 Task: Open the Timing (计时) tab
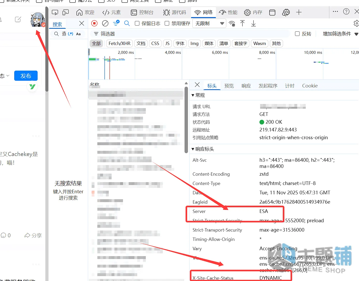click(x=290, y=86)
